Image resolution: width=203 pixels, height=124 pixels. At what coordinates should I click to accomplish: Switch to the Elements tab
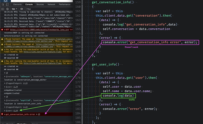[x=17, y=4]
